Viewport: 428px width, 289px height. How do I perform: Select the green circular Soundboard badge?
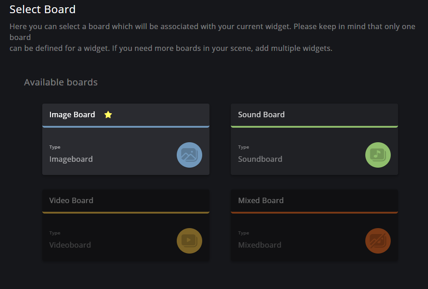(x=378, y=155)
